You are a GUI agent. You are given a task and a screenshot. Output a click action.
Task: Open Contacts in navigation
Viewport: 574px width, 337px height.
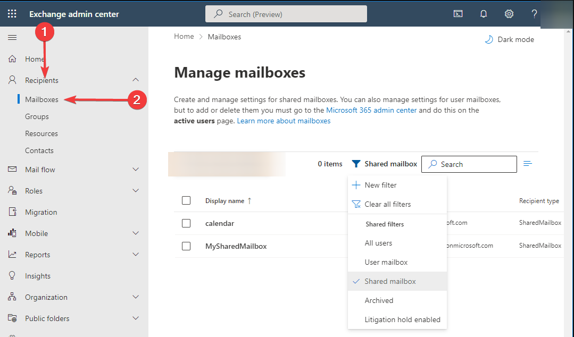39,150
